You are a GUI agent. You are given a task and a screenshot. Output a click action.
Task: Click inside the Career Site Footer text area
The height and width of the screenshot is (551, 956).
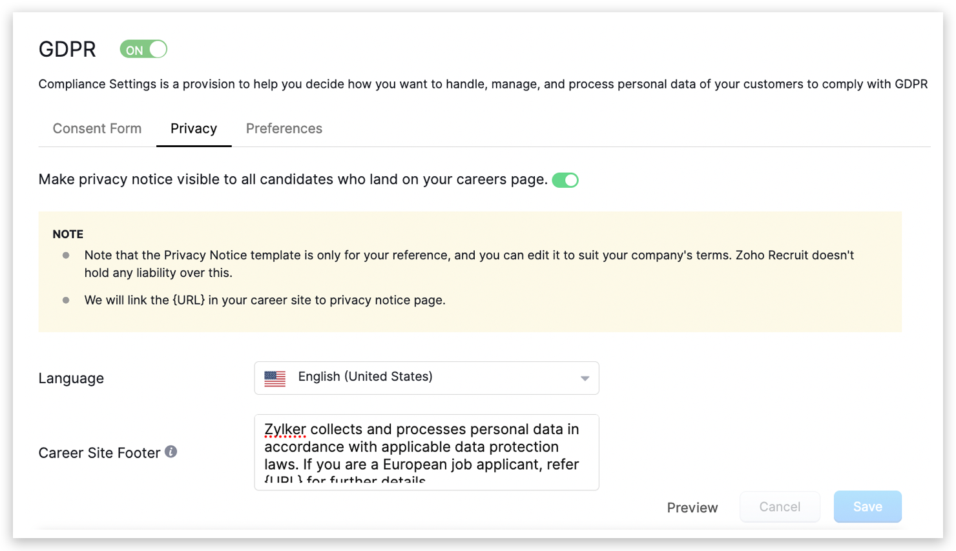[x=426, y=452]
